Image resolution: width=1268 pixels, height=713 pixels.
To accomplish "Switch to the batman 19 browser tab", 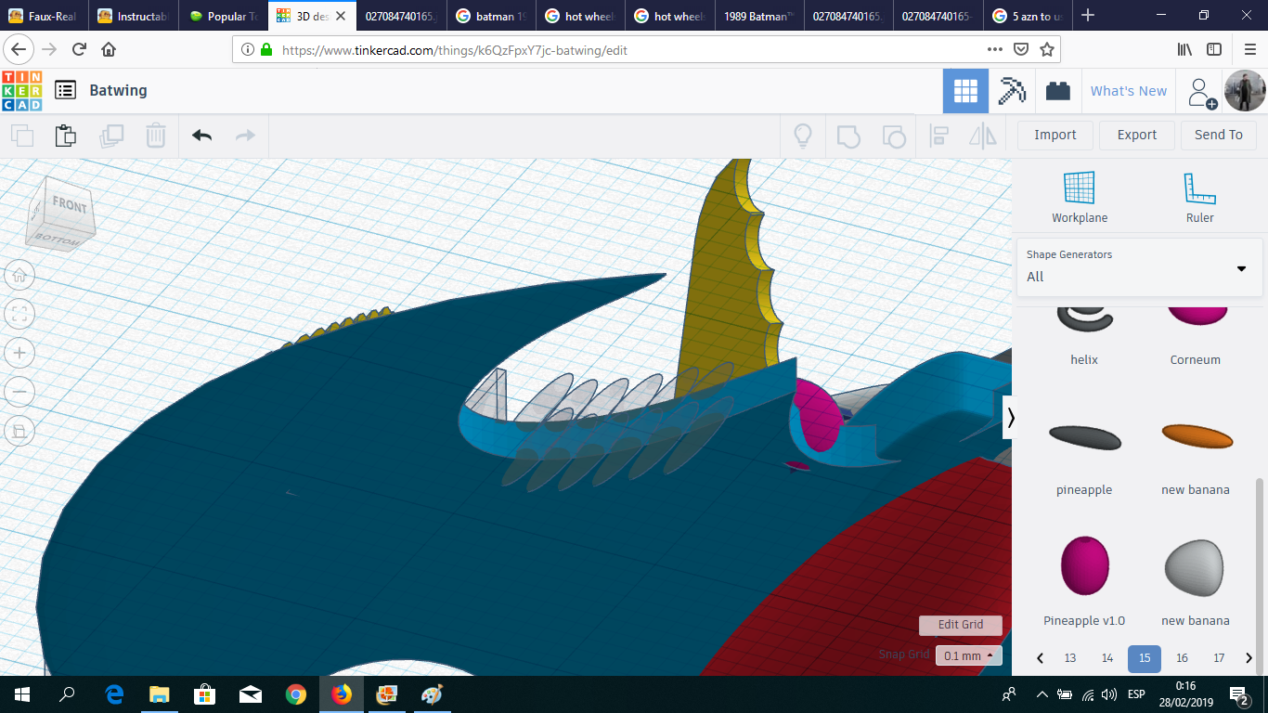I will click(493, 16).
